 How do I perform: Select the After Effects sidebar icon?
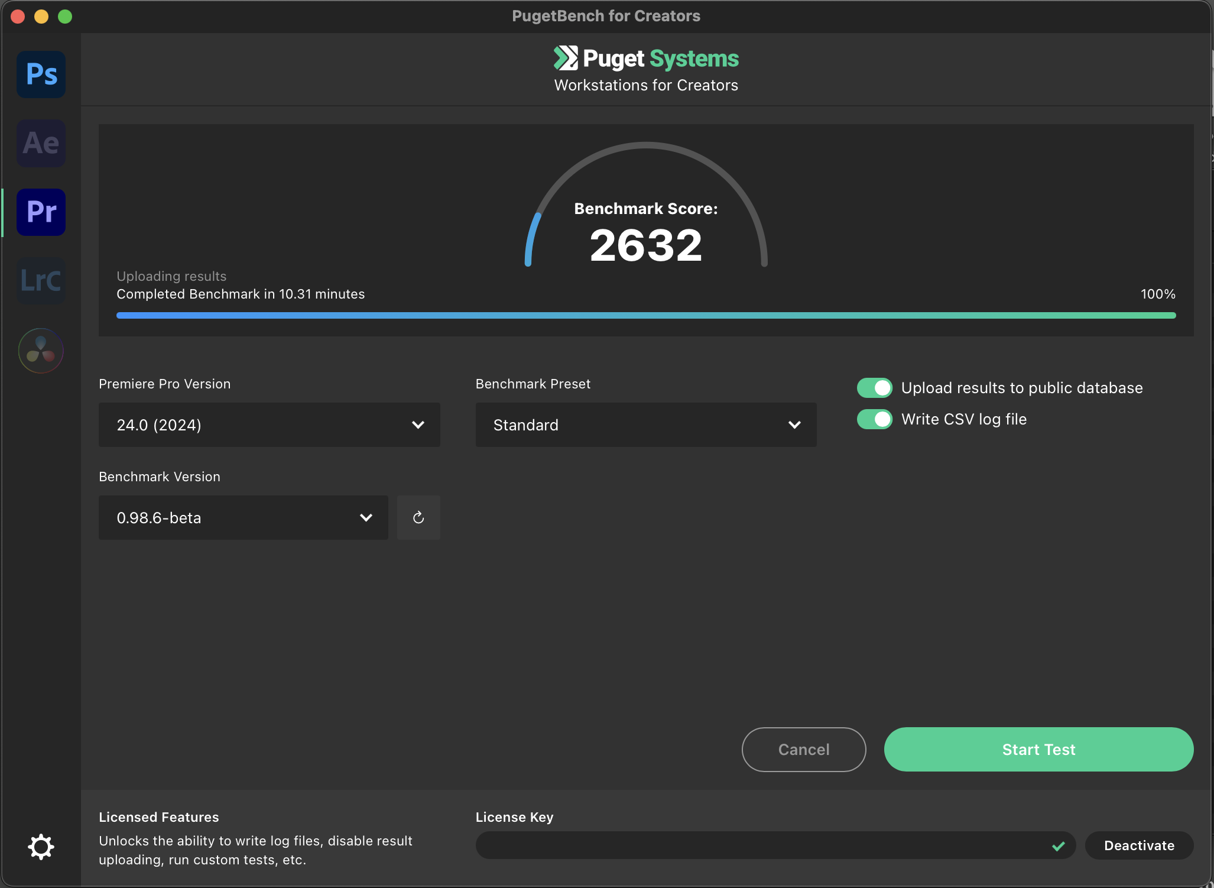pyautogui.click(x=41, y=143)
